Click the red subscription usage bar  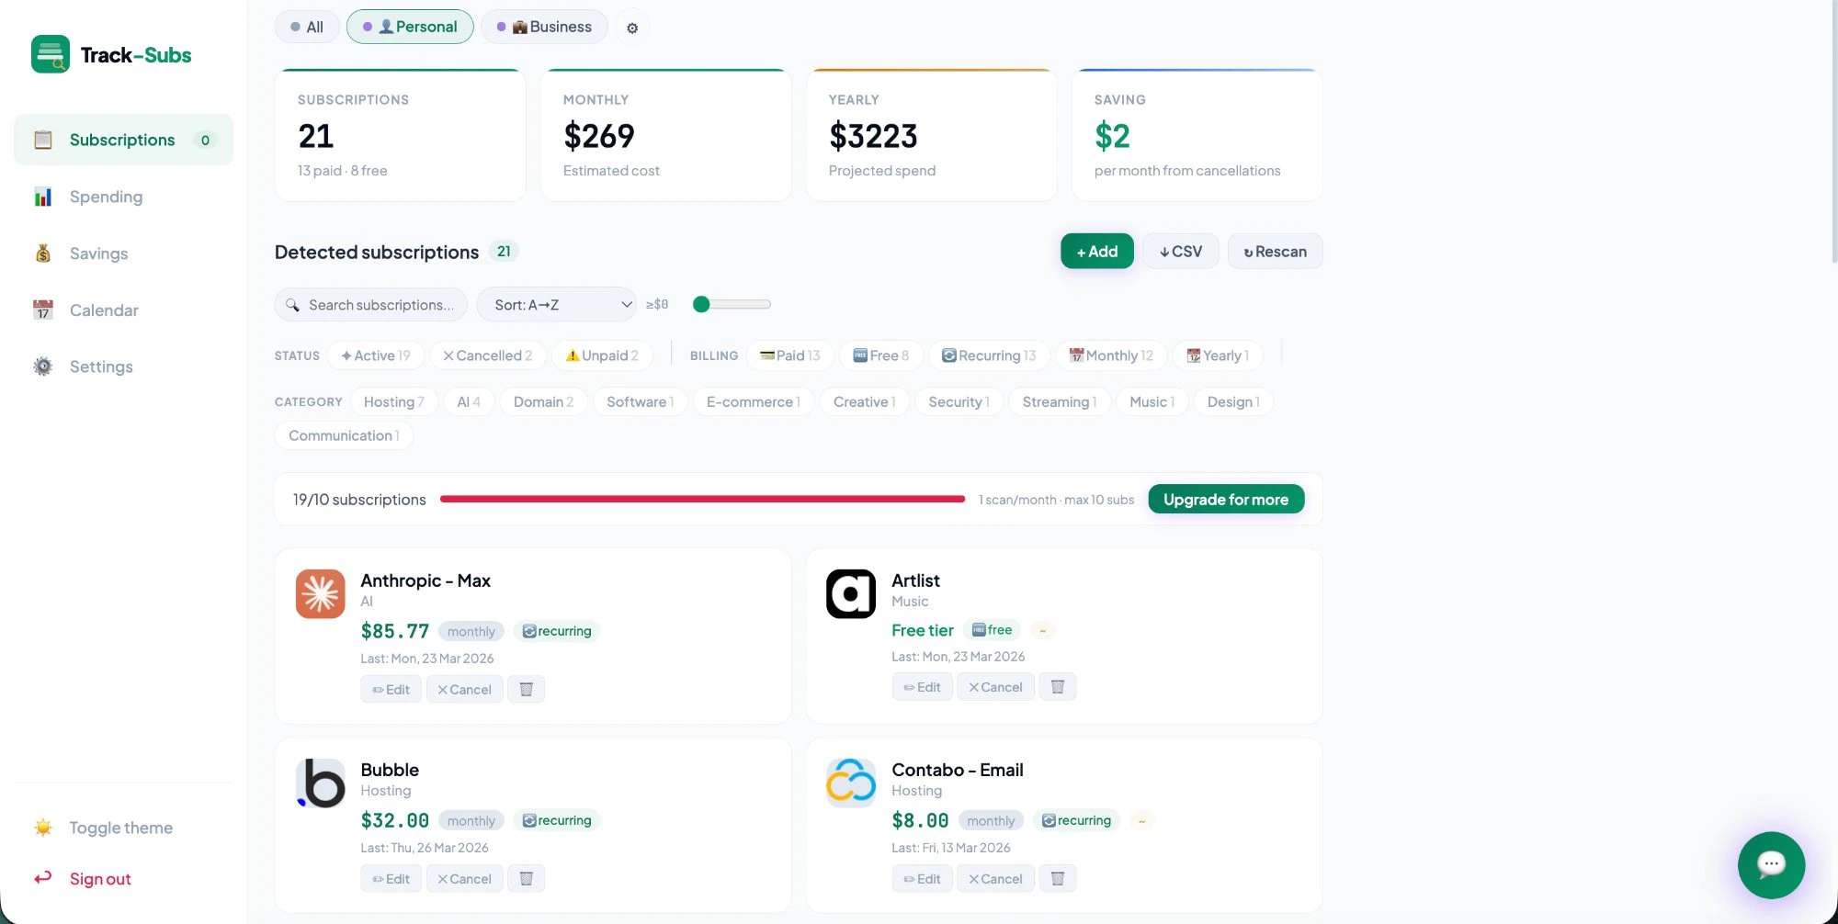pos(702,499)
